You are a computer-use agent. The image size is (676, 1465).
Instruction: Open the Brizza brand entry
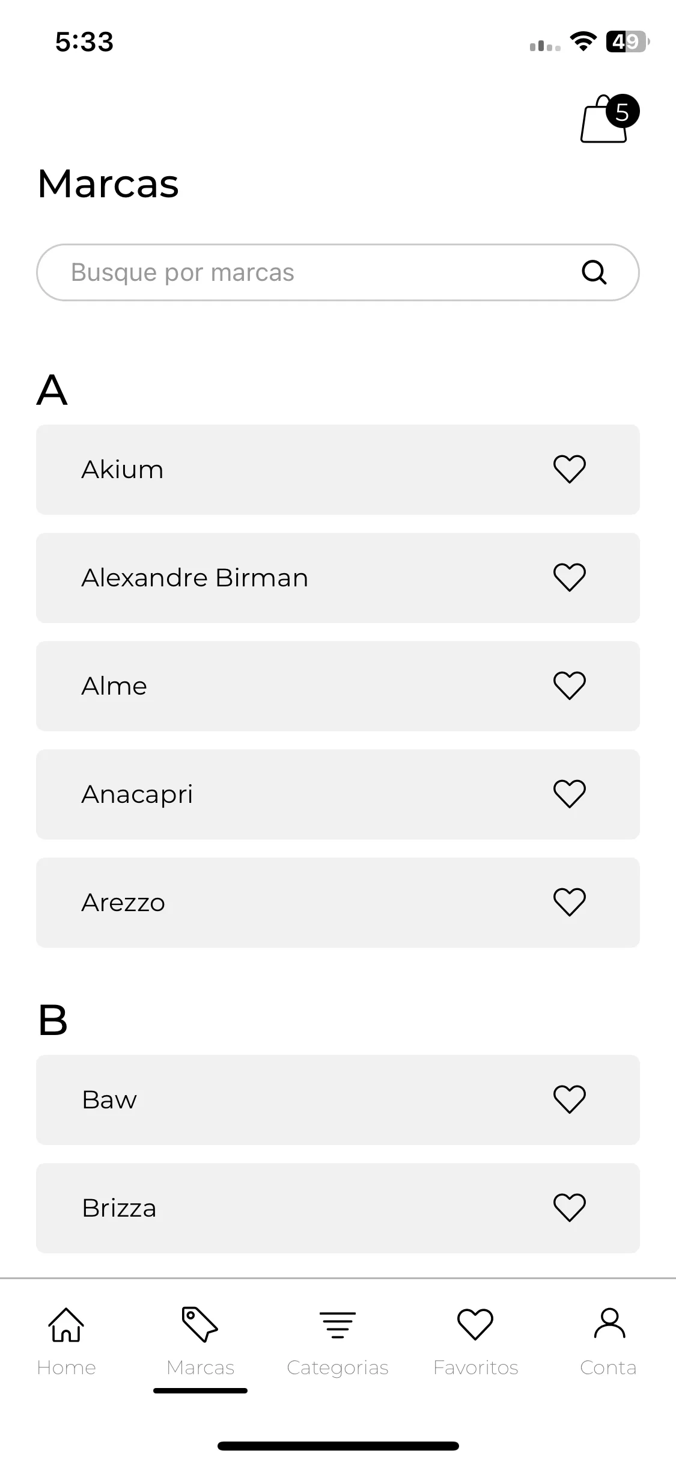(x=338, y=1208)
